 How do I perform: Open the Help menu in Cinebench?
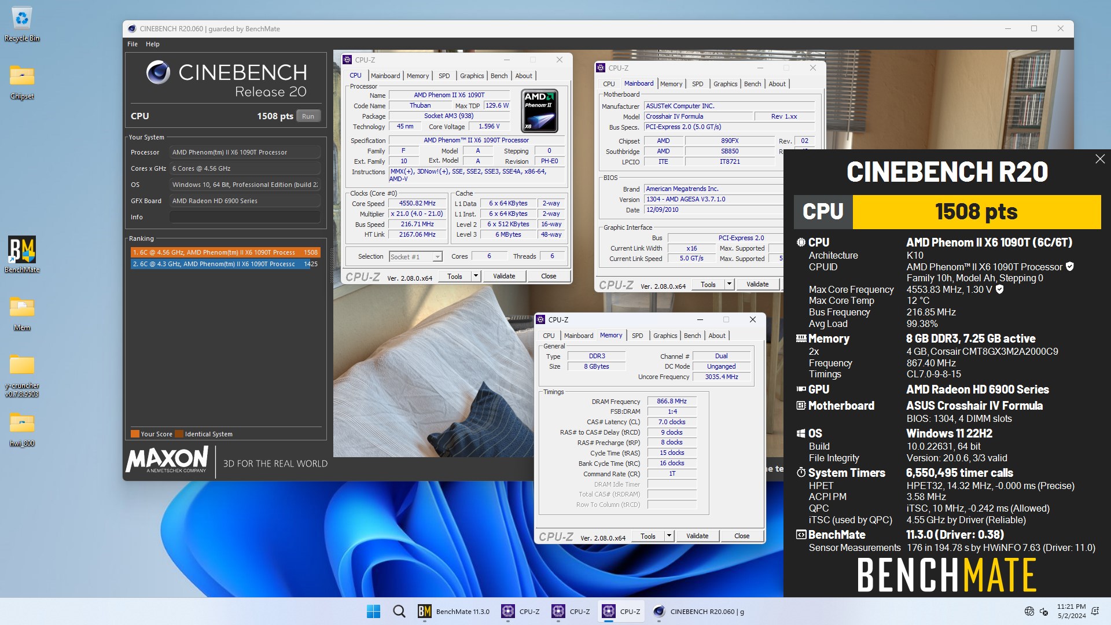153,44
